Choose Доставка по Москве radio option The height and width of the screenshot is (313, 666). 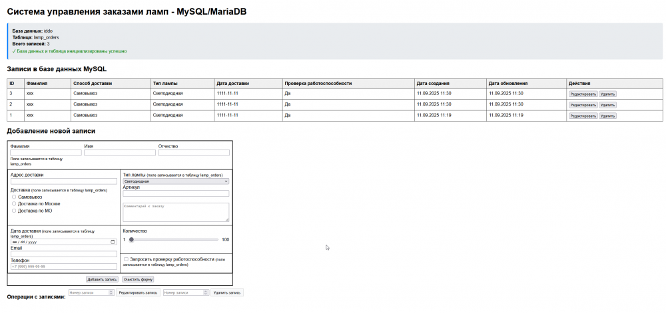14,204
